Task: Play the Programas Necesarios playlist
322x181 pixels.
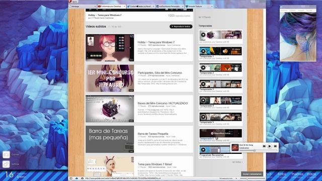Action: [203, 150]
